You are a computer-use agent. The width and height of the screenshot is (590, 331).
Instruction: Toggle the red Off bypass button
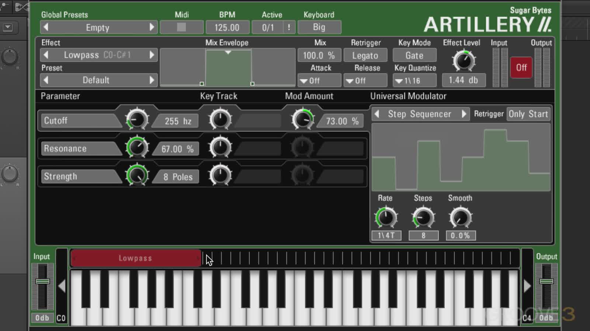coord(521,68)
